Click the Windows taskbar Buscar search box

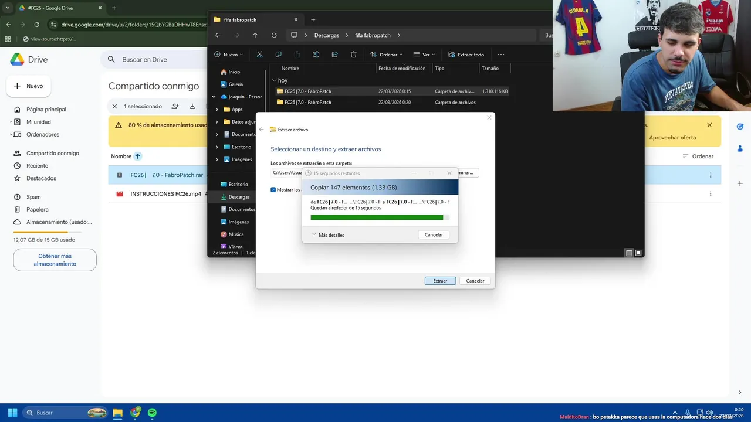click(65, 413)
